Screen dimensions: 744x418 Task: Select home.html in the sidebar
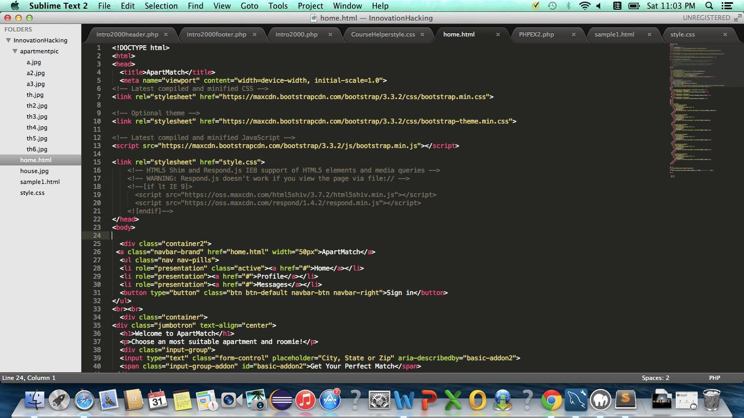(x=36, y=160)
